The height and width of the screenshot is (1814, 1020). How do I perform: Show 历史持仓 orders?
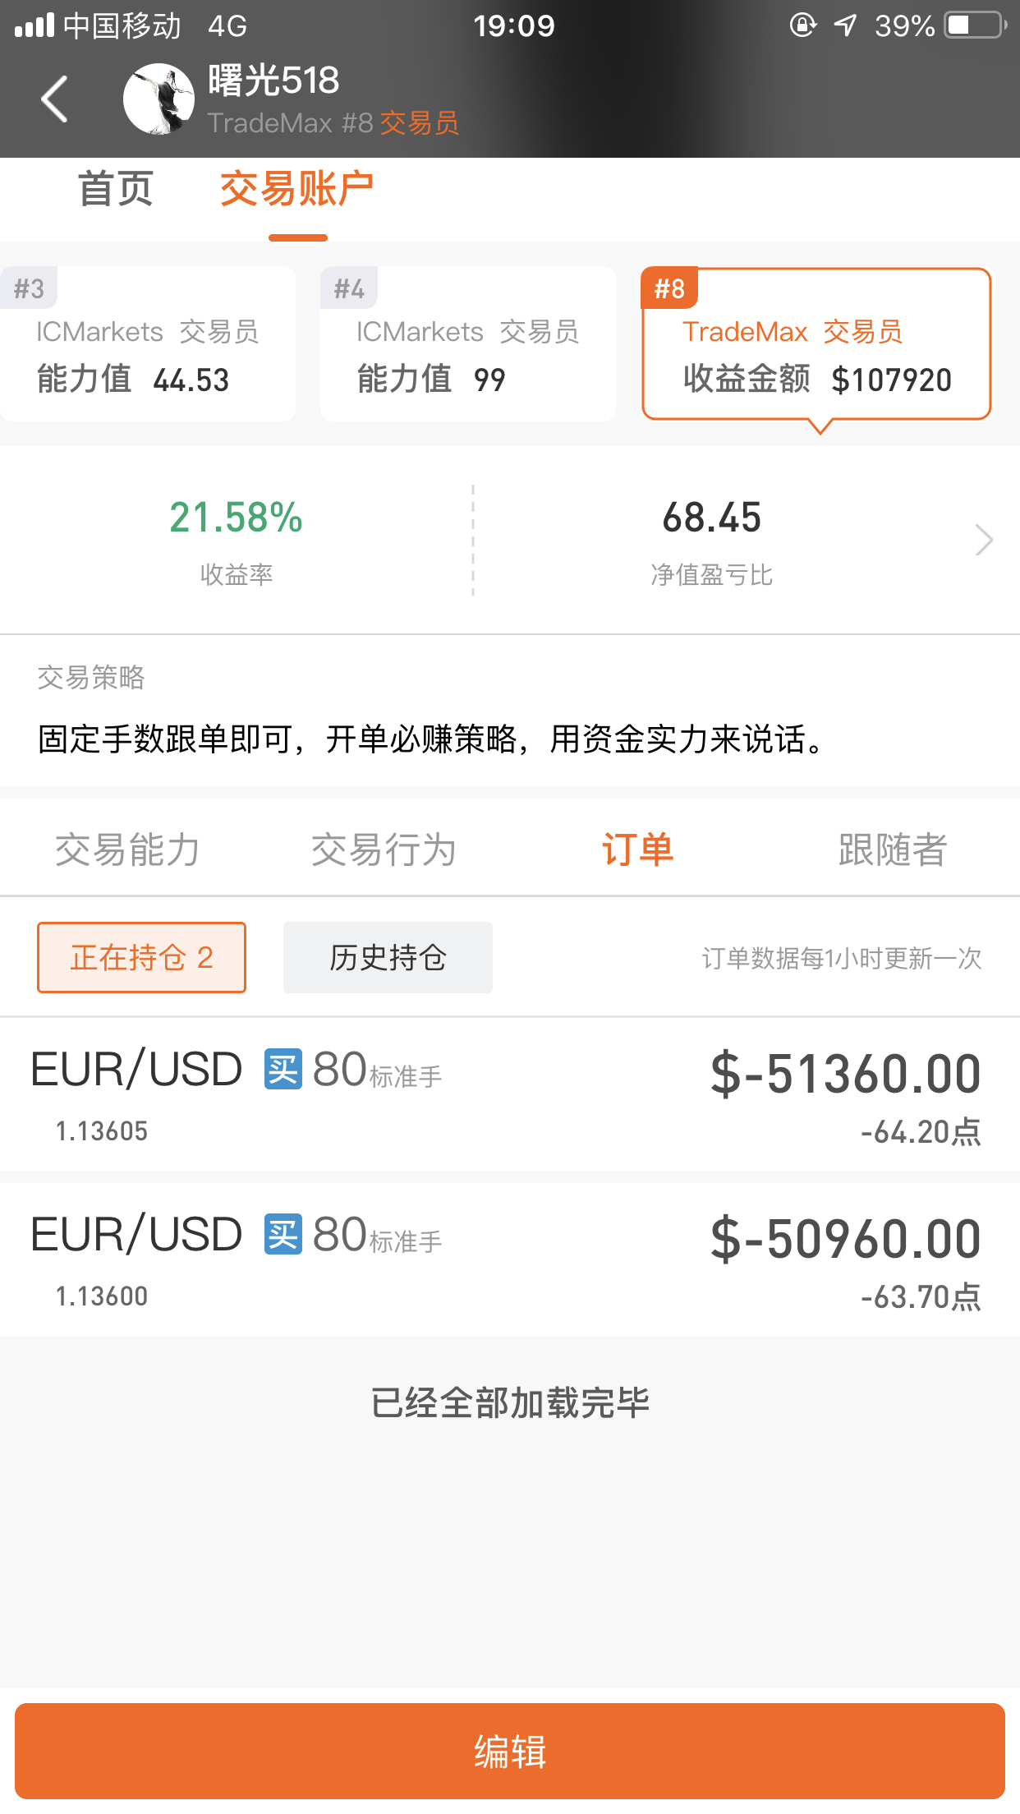[x=388, y=957]
